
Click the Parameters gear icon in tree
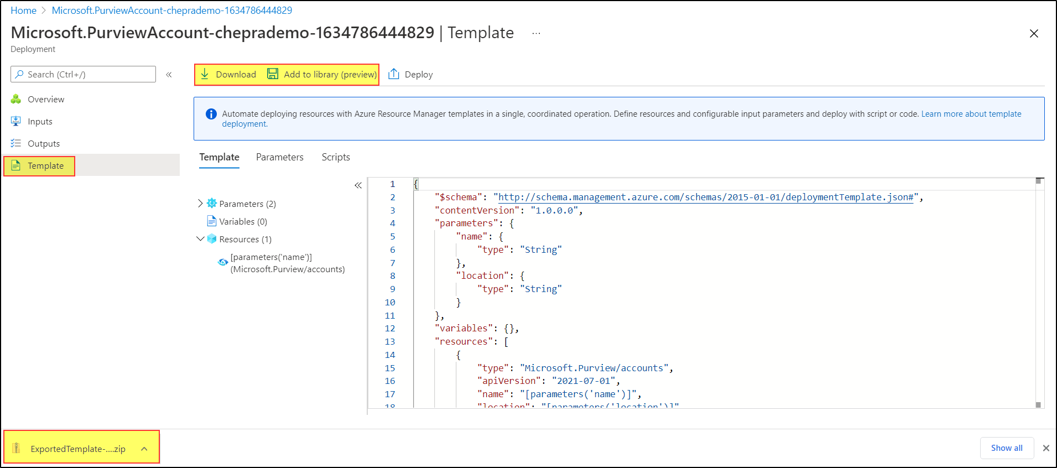tap(212, 204)
